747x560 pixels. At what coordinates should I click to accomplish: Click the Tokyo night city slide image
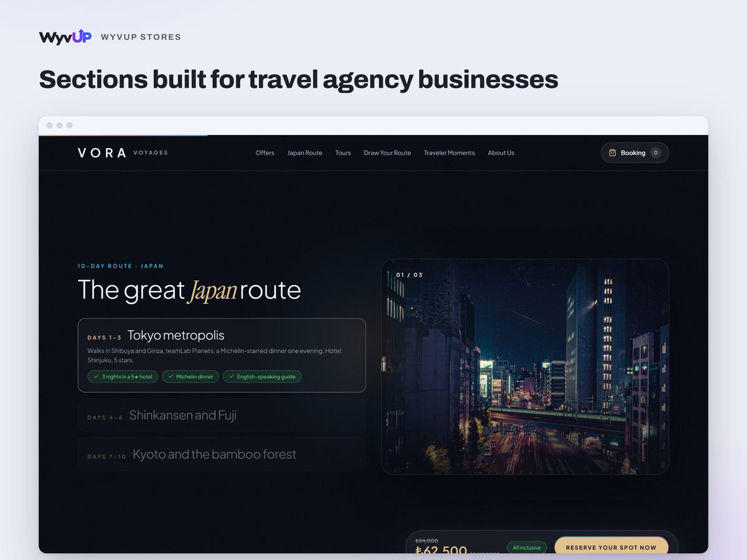click(525, 366)
